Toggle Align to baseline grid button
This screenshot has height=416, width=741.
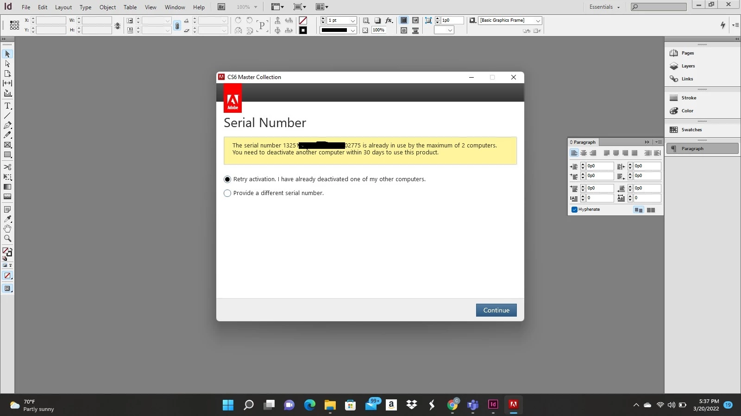(651, 210)
